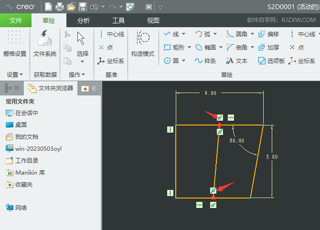Open the 倒角 tool dropdown arrow
Image resolution: width=320 pixels, height=230 pixels.
click(x=252, y=48)
